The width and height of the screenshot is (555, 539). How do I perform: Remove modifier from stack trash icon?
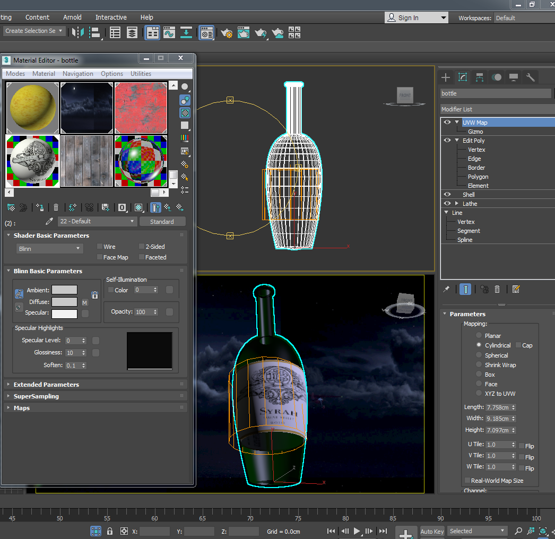(497, 289)
